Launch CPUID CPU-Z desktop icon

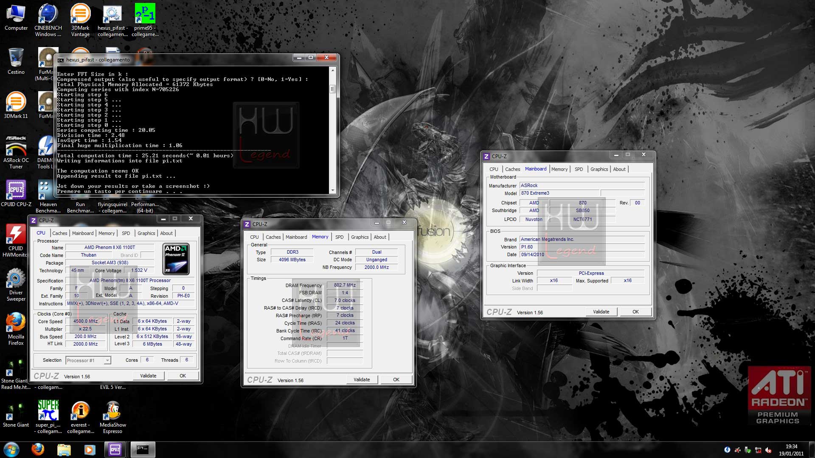point(16,193)
